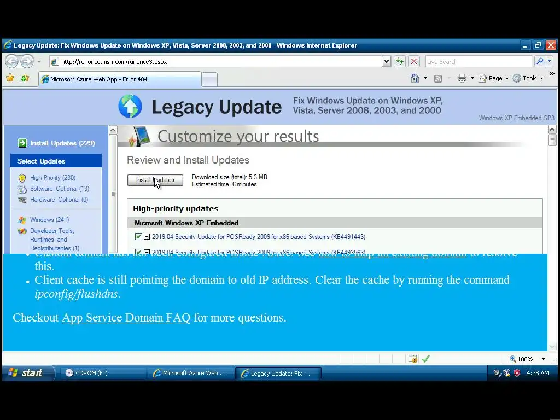
Task: Go to Home page icon
Action: pos(415,78)
